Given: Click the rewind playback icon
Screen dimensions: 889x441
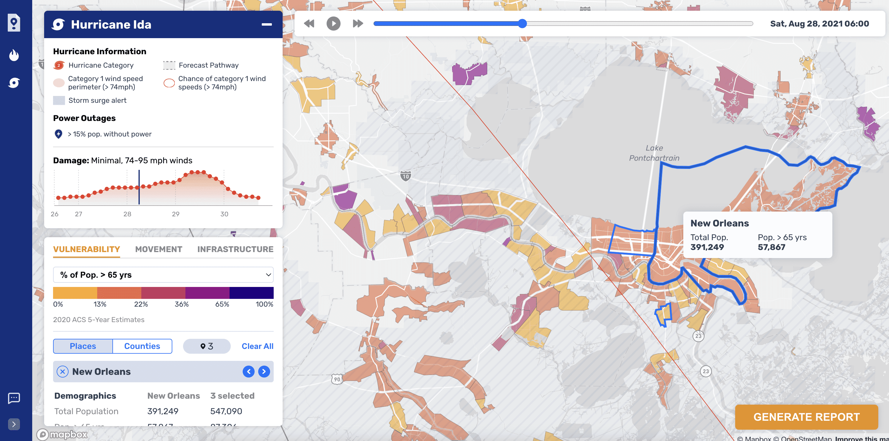Looking at the screenshot, I should tap(309, 24).
